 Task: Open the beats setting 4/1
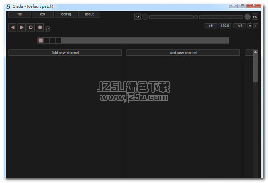click(x=240, y=26)
